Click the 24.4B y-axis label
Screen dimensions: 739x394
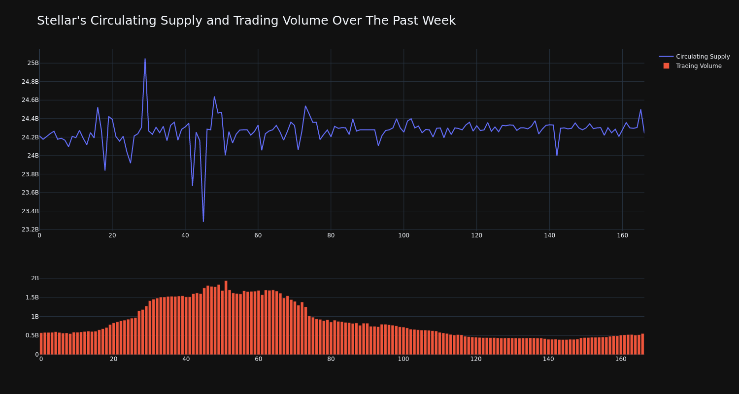30,119
